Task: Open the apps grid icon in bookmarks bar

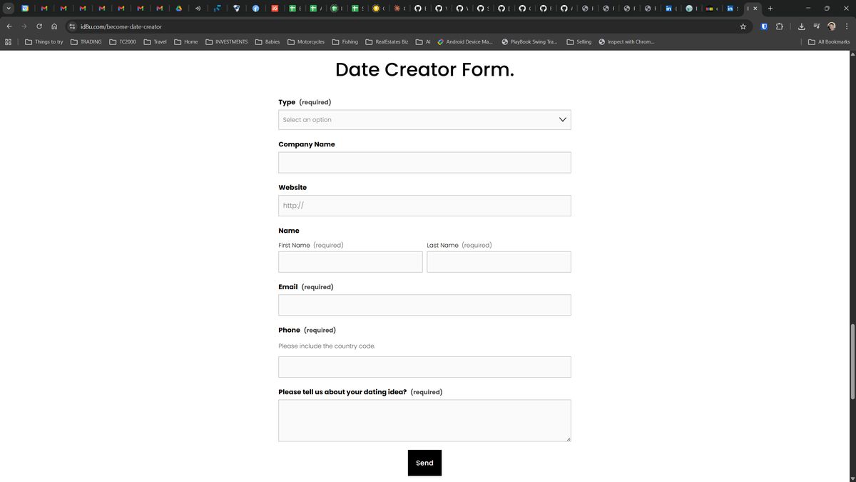Action: [x=9, y=42]
